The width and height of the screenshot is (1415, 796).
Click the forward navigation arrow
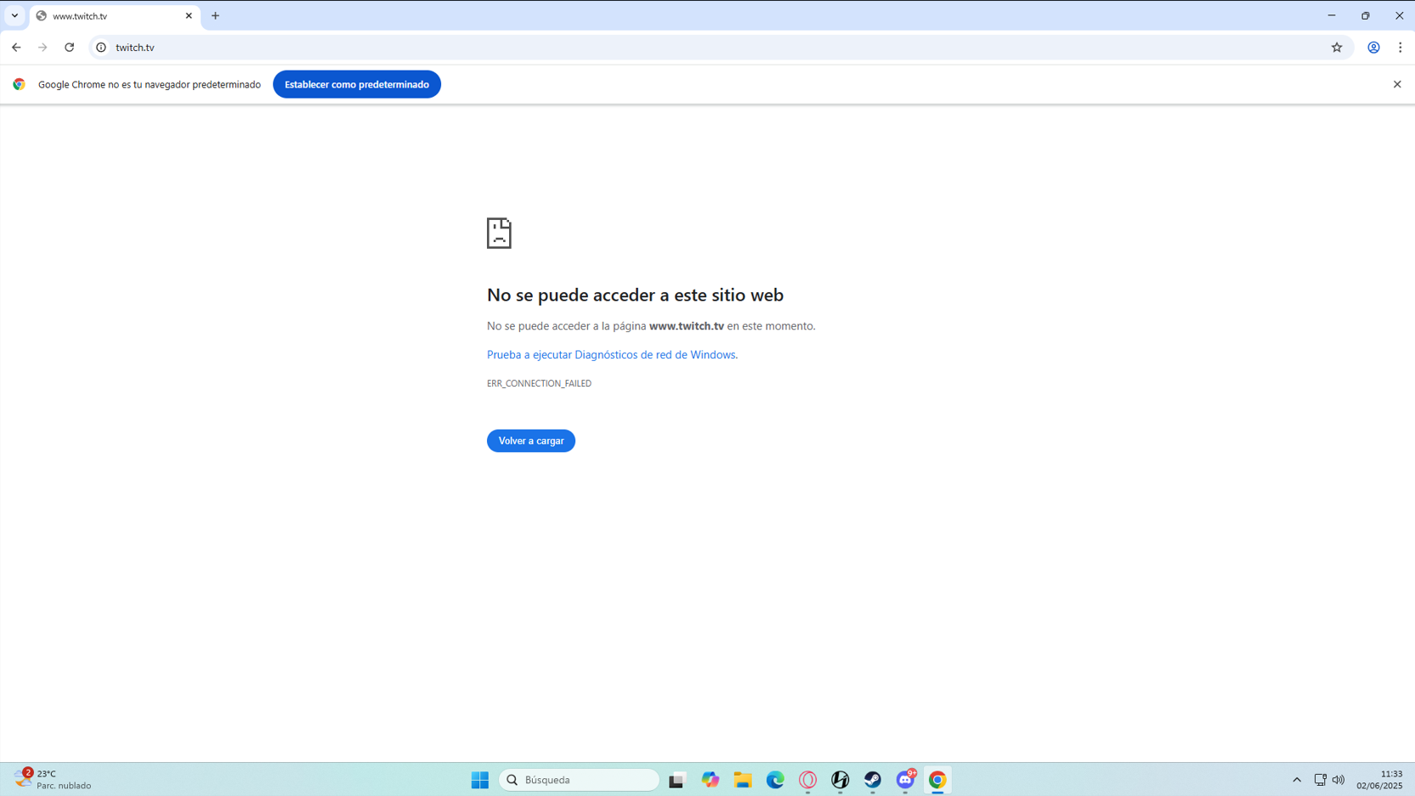pos(42,48)
